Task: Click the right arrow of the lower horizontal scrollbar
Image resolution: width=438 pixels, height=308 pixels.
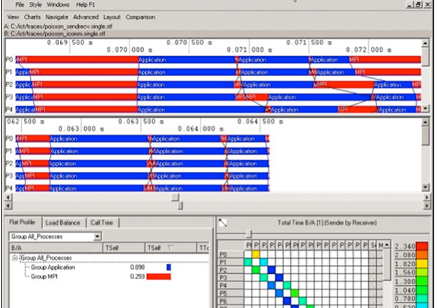Action: (426, 206)
